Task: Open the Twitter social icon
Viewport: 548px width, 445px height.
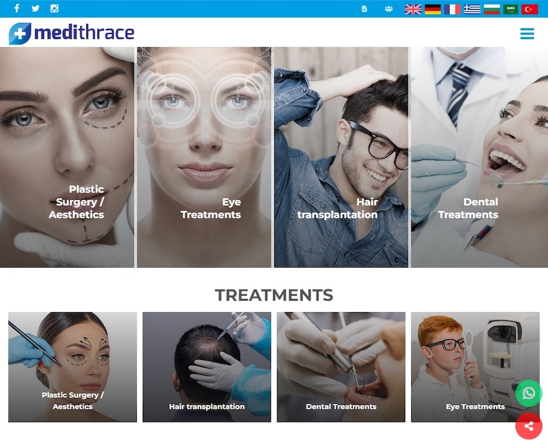Action: pos(35,8)
